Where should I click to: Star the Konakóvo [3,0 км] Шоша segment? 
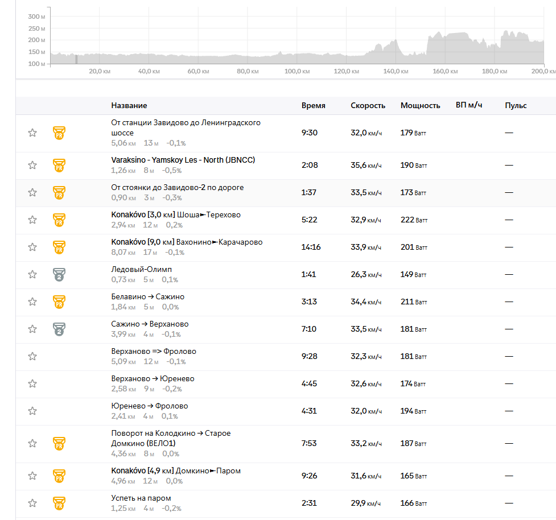[32, 220]
